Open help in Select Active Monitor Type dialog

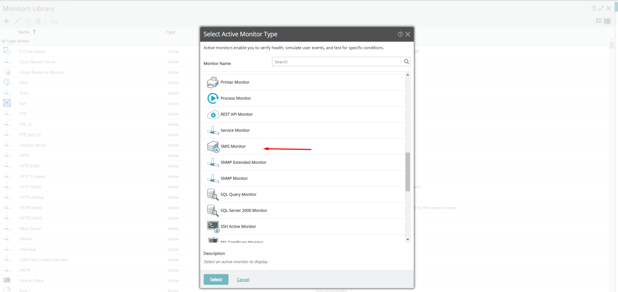click(400, 34)
